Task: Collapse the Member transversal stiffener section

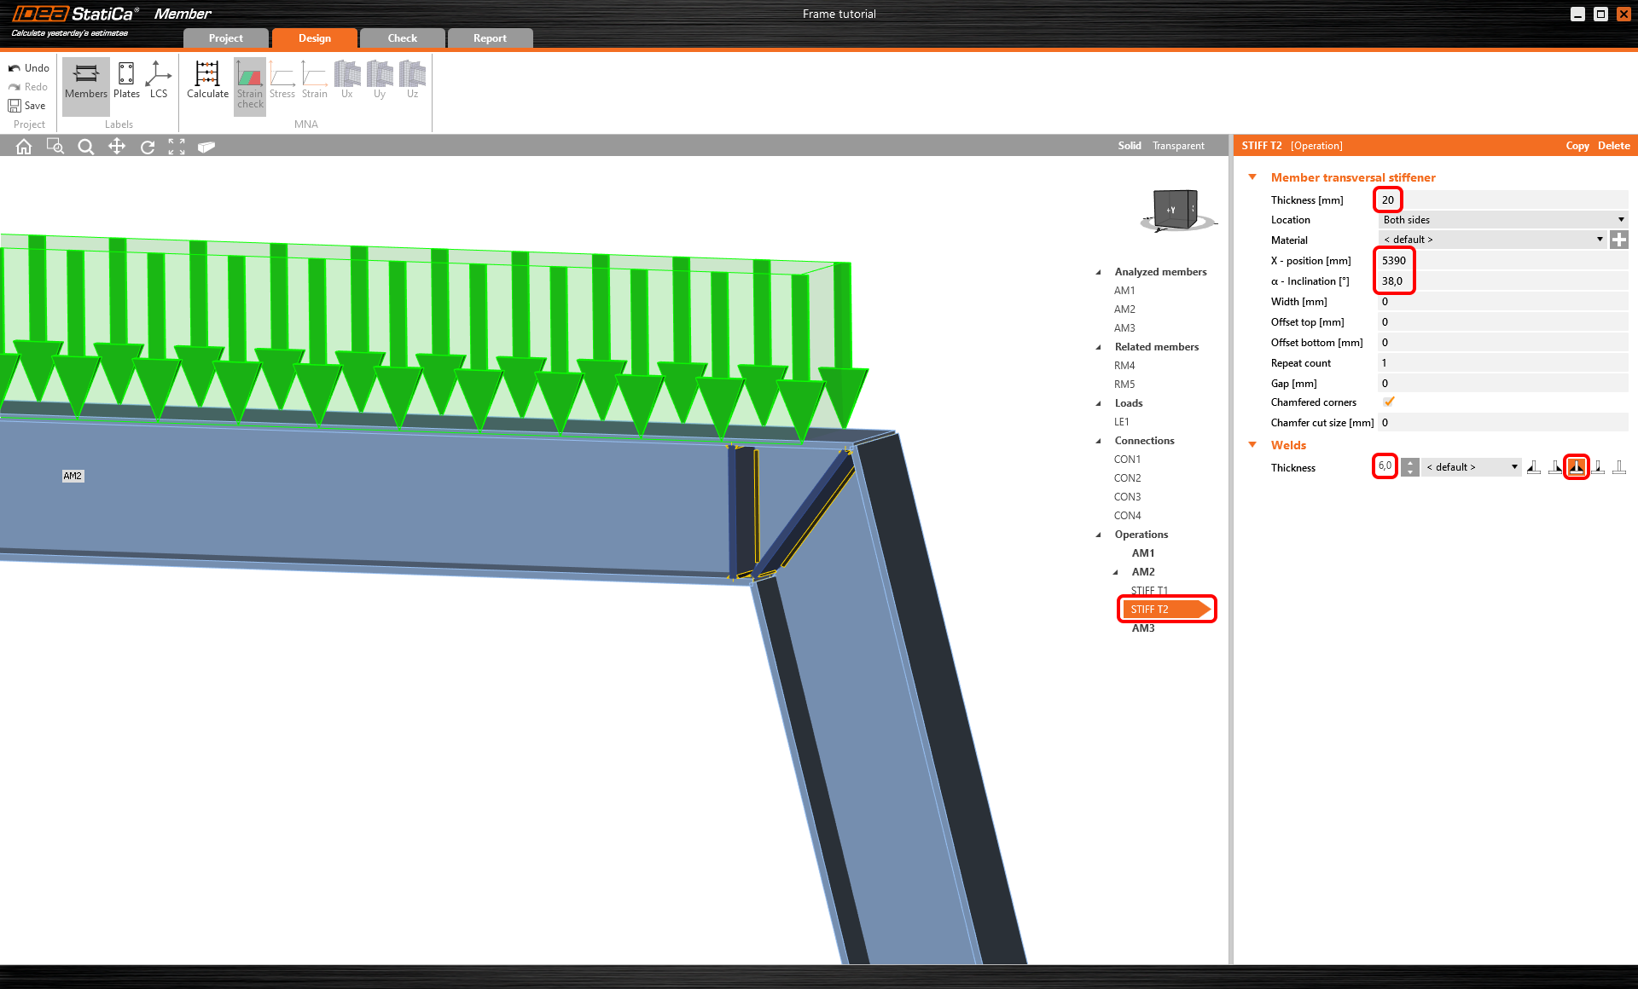Action: (x=1252, y=177)
